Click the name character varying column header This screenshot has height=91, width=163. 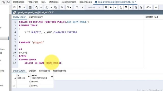pyautogui.click(x=42, y=77)
